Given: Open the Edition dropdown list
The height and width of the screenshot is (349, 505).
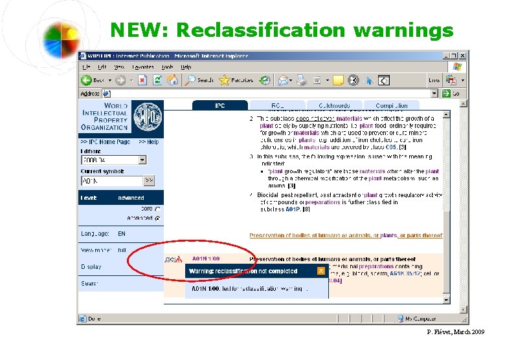Looking at the screenshot, I should pyautogui.click(x=142, y=160).
